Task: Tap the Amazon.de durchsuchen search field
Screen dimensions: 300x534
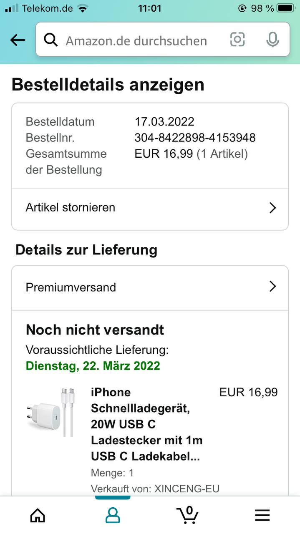Action: pyautogui.click(x=138, y=40)
